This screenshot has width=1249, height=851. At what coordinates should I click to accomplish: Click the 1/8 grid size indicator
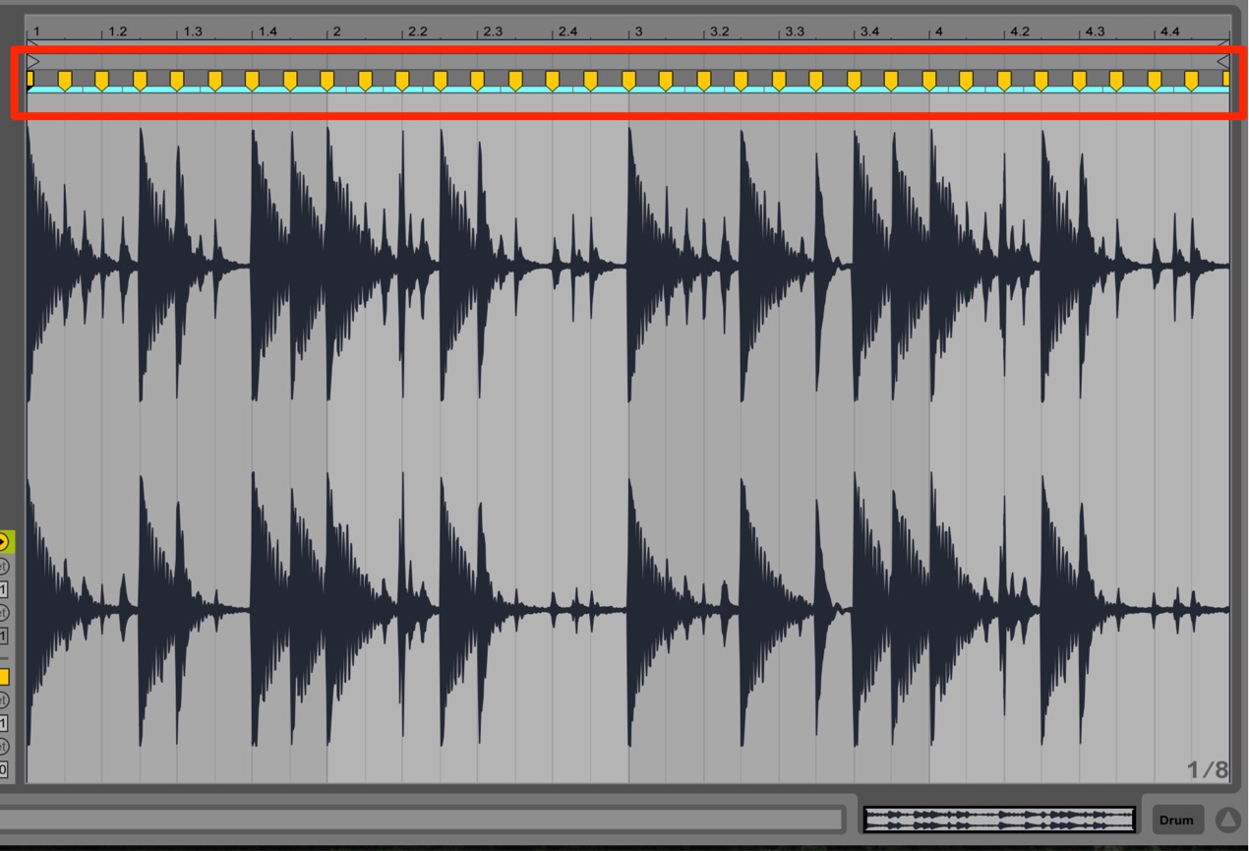(1208, 769)
